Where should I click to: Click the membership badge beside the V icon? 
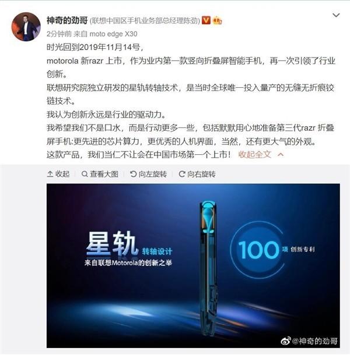click(x=217, y=20)
